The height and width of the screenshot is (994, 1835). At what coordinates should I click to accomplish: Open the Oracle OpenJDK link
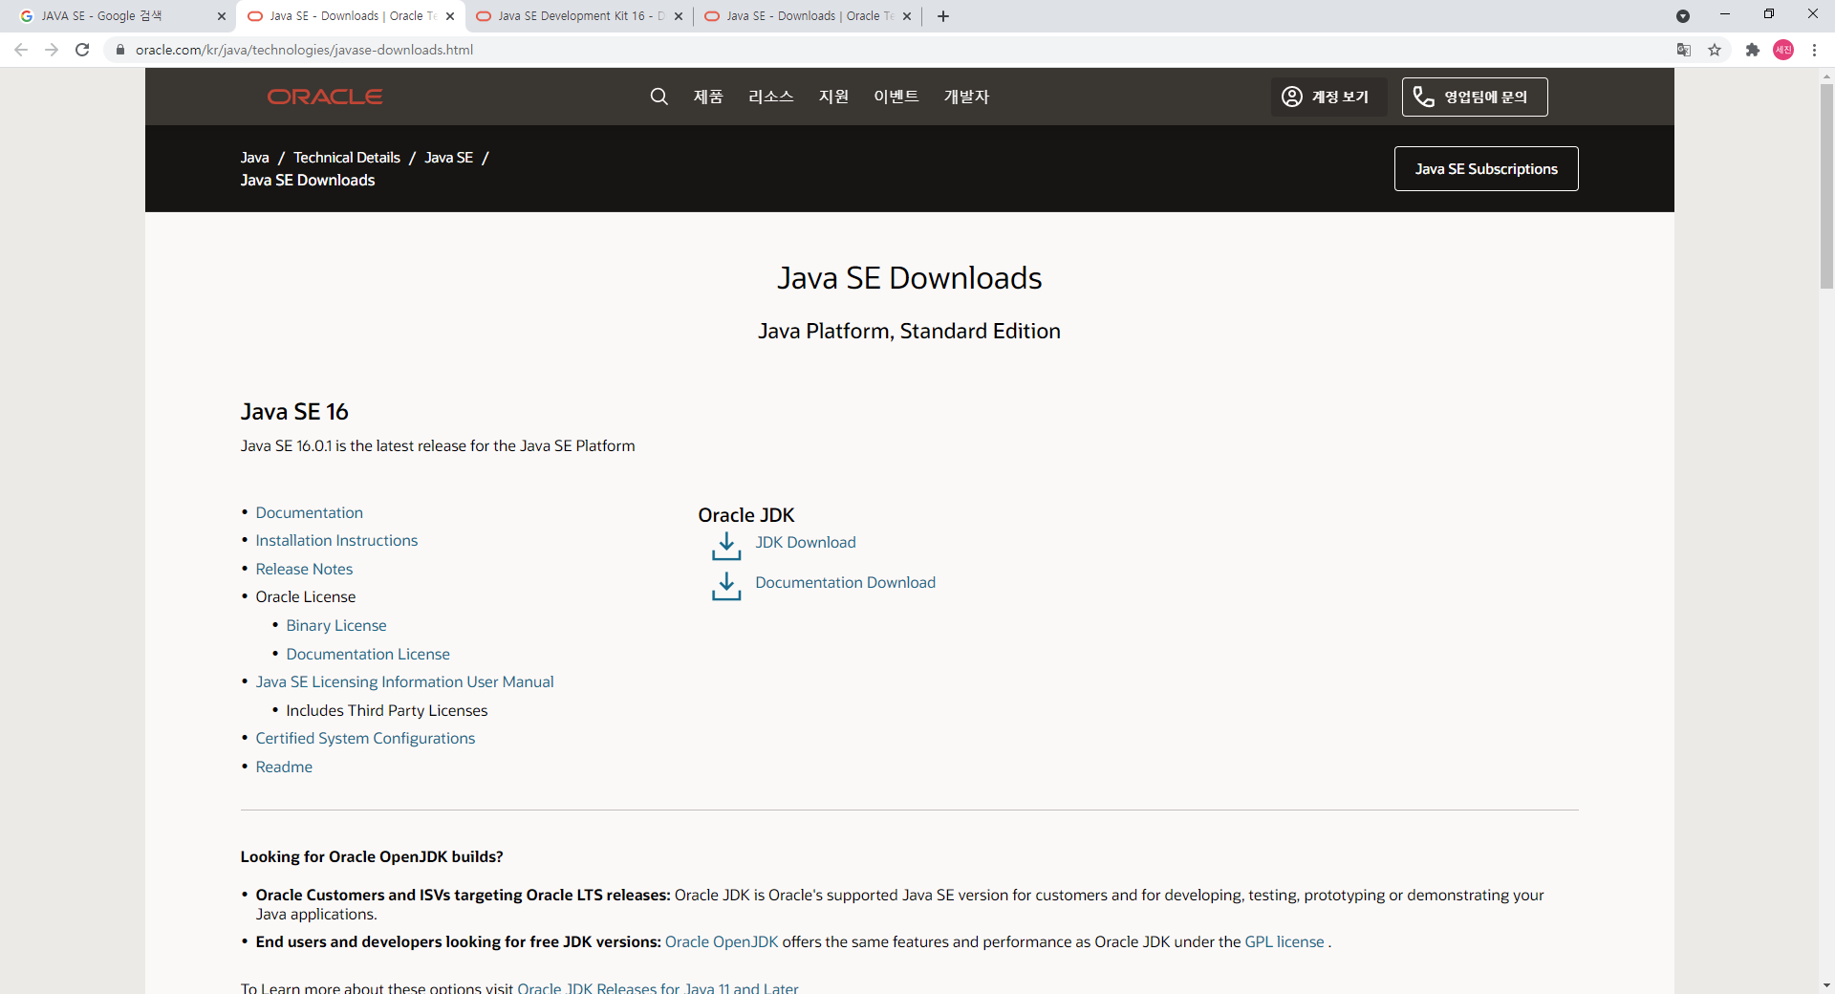(722, 942)
